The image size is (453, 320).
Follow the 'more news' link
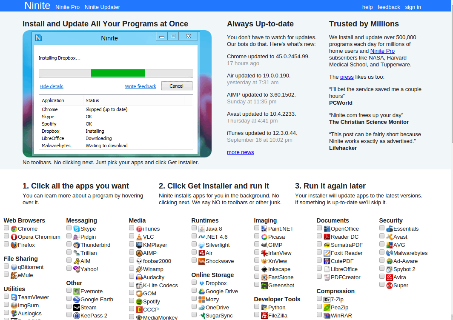coord(241,152)
